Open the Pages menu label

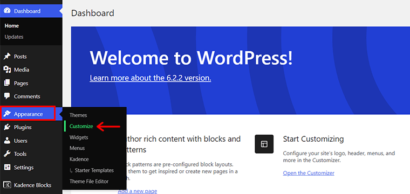pyautogui.click(x=21, y=84)
